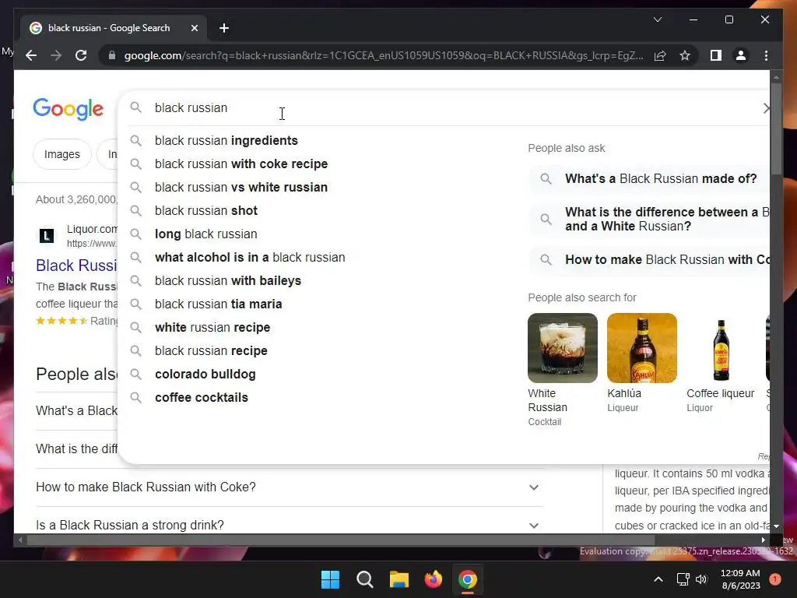Open the tab search chevron
This screenshot has width=797, height=598.
point(657,19)
